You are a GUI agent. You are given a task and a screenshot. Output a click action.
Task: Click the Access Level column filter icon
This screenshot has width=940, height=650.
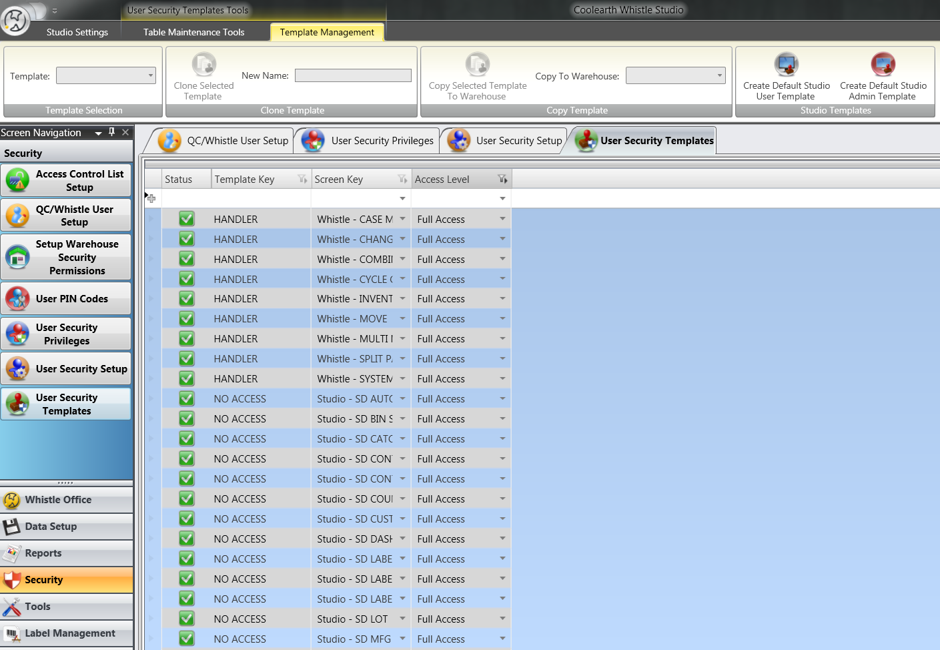pyautogui.click(x=502, y=180)
